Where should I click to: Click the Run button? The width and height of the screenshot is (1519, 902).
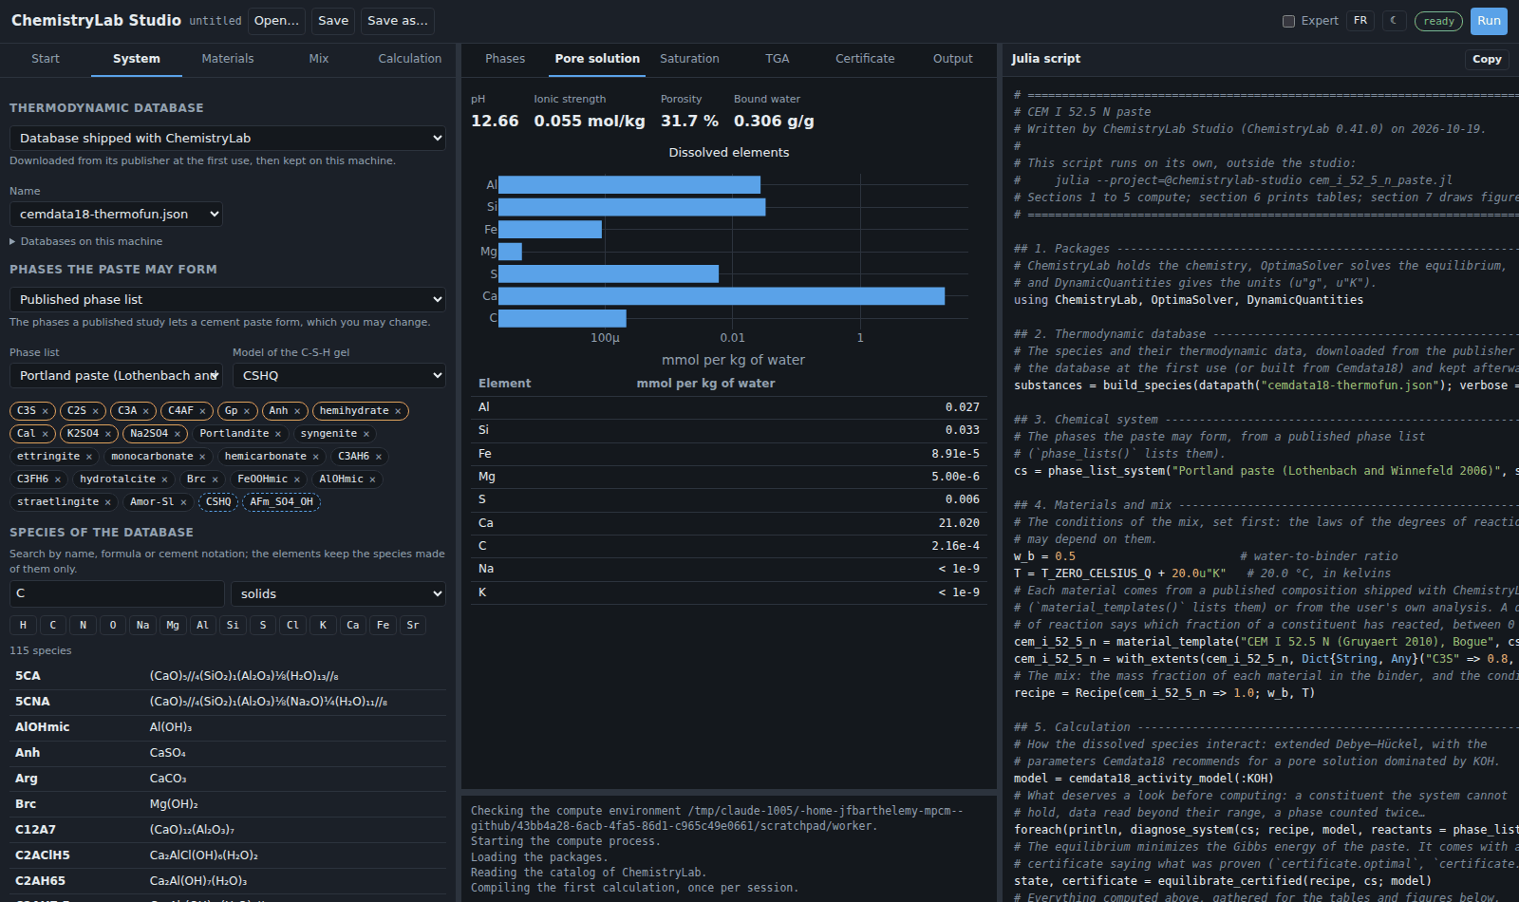tap(1489, 21)
